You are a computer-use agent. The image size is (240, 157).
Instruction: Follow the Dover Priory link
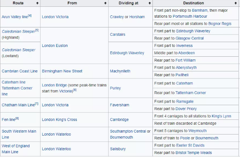point(186,109)
